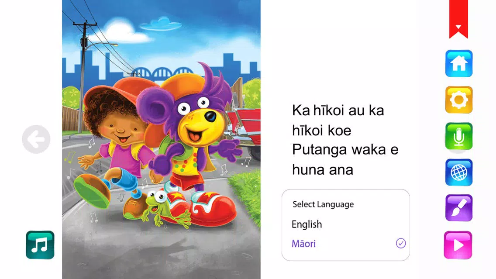Image resolution: width=496 pixels, height=279 pixels.
Task: Tap the green microphone record icon
Action: [x=459, y=136]
